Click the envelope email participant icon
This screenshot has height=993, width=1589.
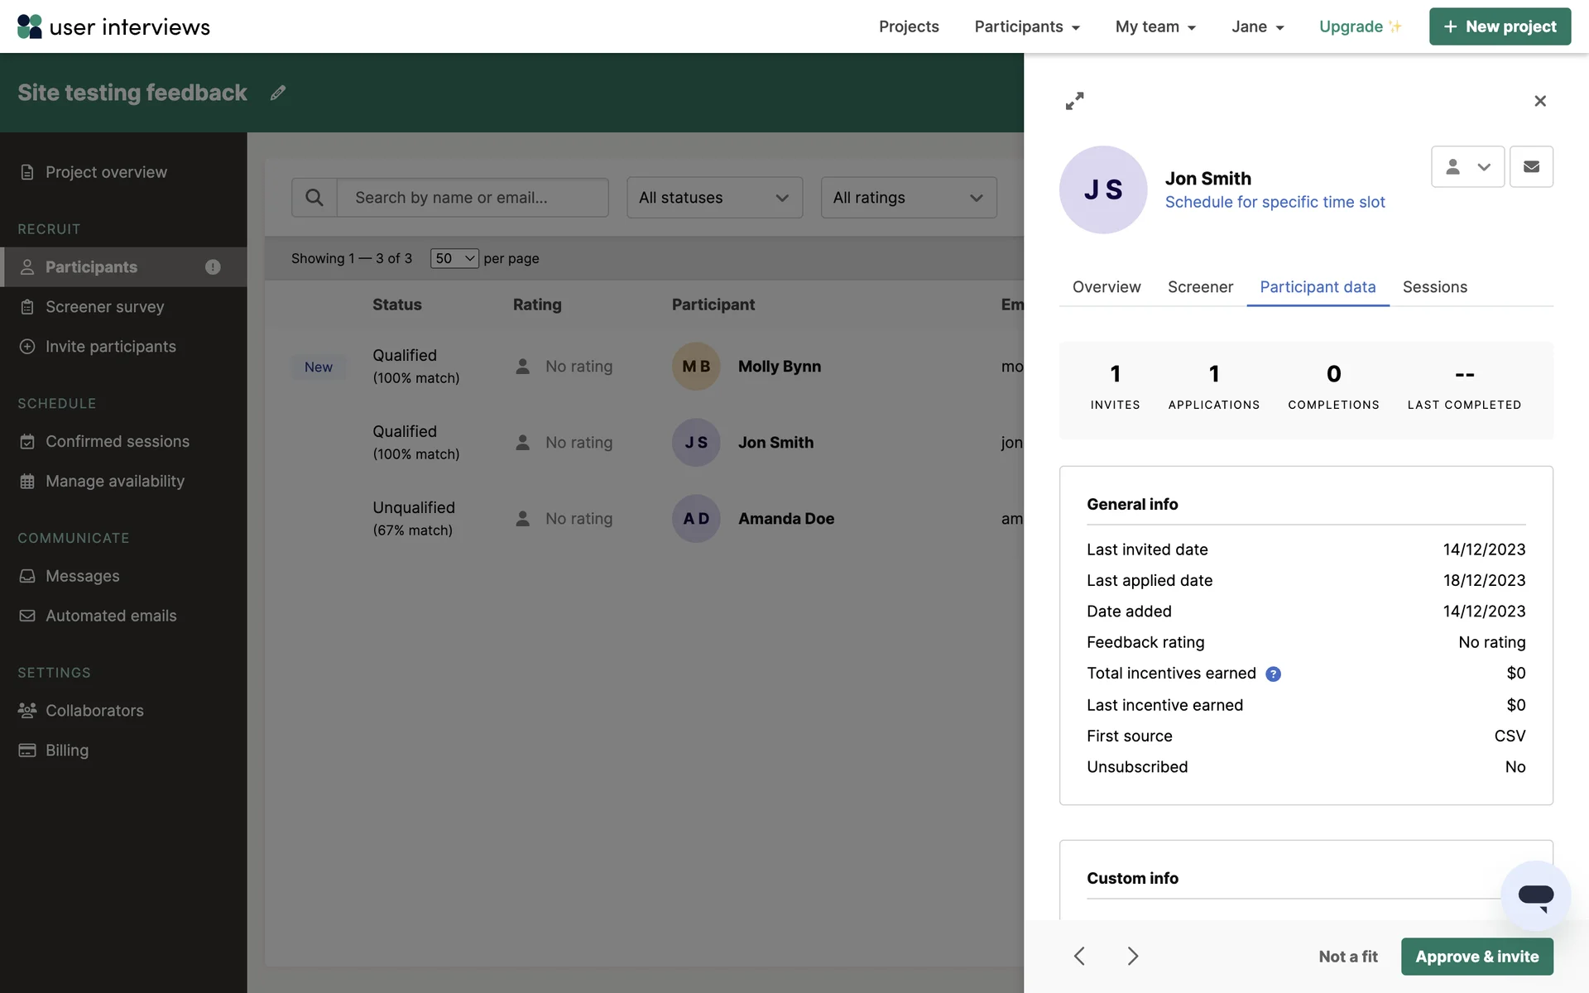(x=1531, y=167)
